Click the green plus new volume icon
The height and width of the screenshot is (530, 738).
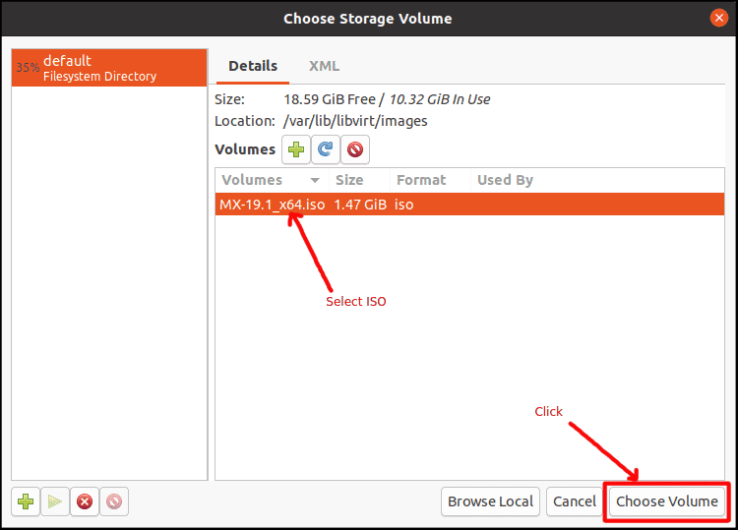(296, 149)
